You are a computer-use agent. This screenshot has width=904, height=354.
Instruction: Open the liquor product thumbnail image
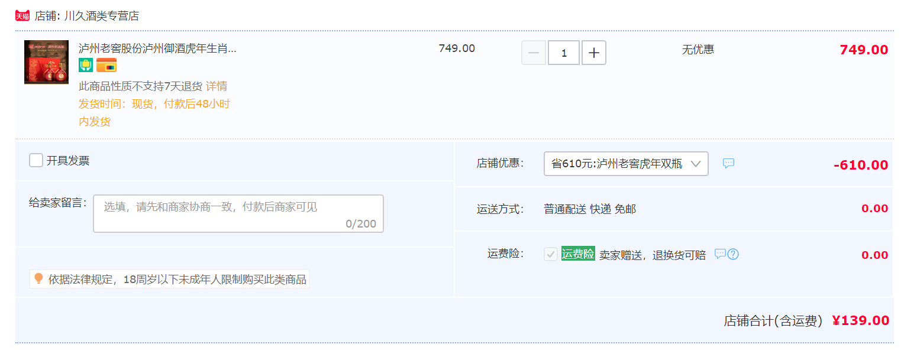click(46, 62)
